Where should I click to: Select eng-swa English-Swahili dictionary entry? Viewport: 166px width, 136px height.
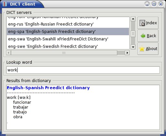click(68, 39)
